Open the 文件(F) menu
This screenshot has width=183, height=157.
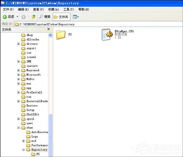click(x=8, y=9)
